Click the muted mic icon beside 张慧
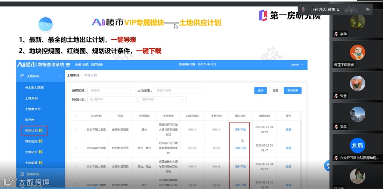 [x=336, y=96]
